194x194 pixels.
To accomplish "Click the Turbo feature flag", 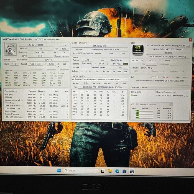I will click(x=52, y=83).
